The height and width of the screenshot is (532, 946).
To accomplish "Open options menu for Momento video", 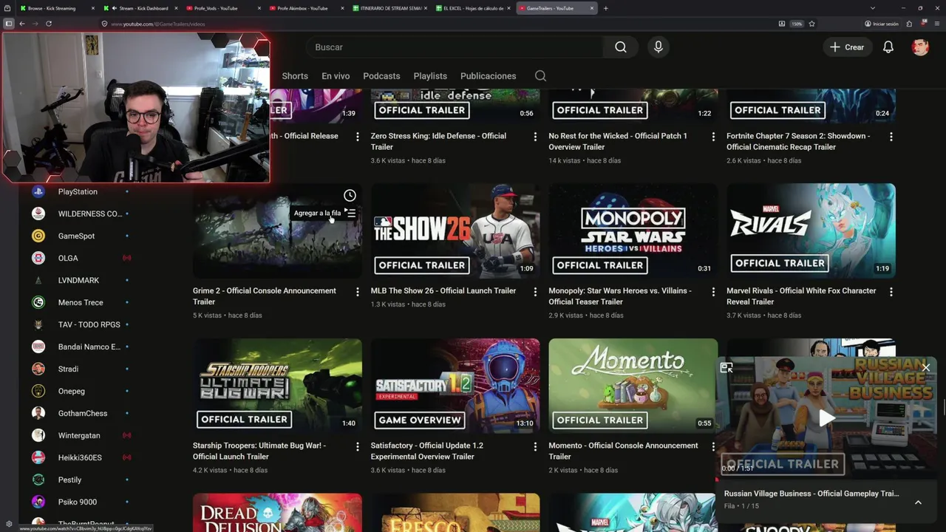I will (713, 446).
